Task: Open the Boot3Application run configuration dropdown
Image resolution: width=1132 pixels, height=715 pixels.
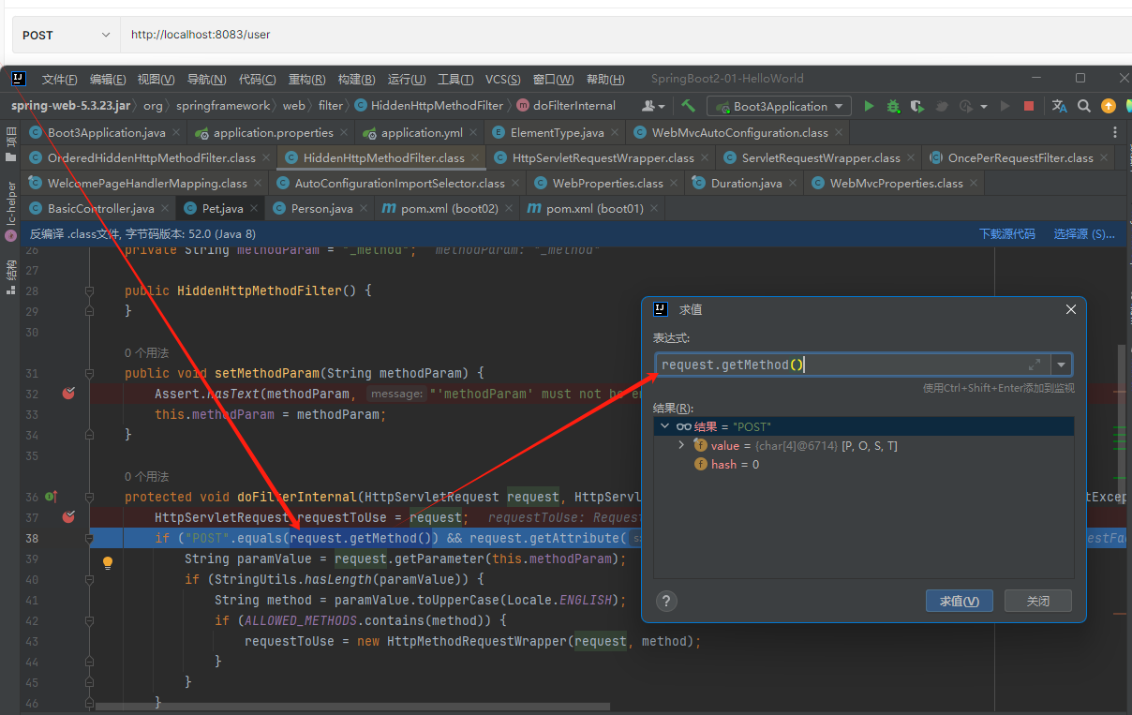Action: click(779, 106)
